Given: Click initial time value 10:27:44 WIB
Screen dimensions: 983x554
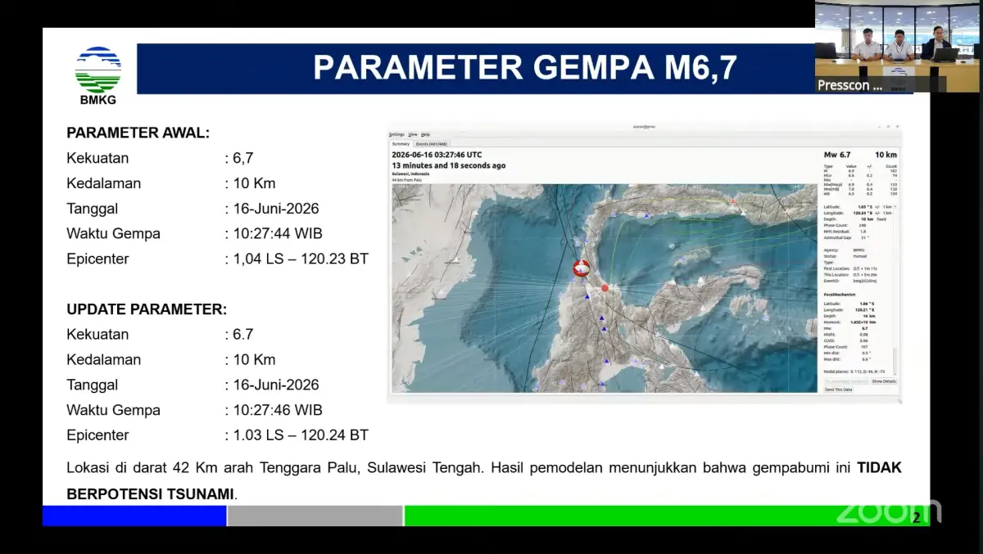Looking at the screenshot, I should tap(278, 233).
